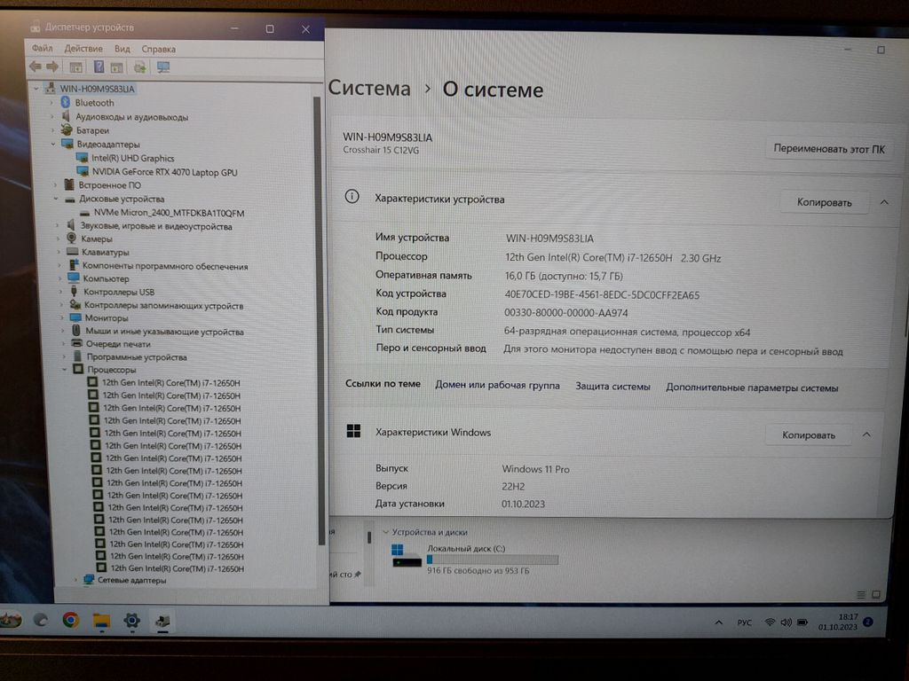
Task: Collapse the Характеристики устройства section chevron
Action: 884,202
